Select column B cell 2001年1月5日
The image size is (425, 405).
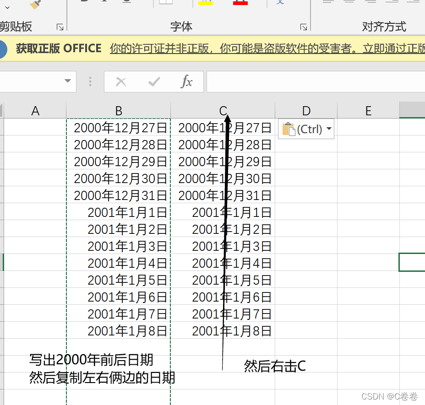pyautogui.click(x=119, y=279)
